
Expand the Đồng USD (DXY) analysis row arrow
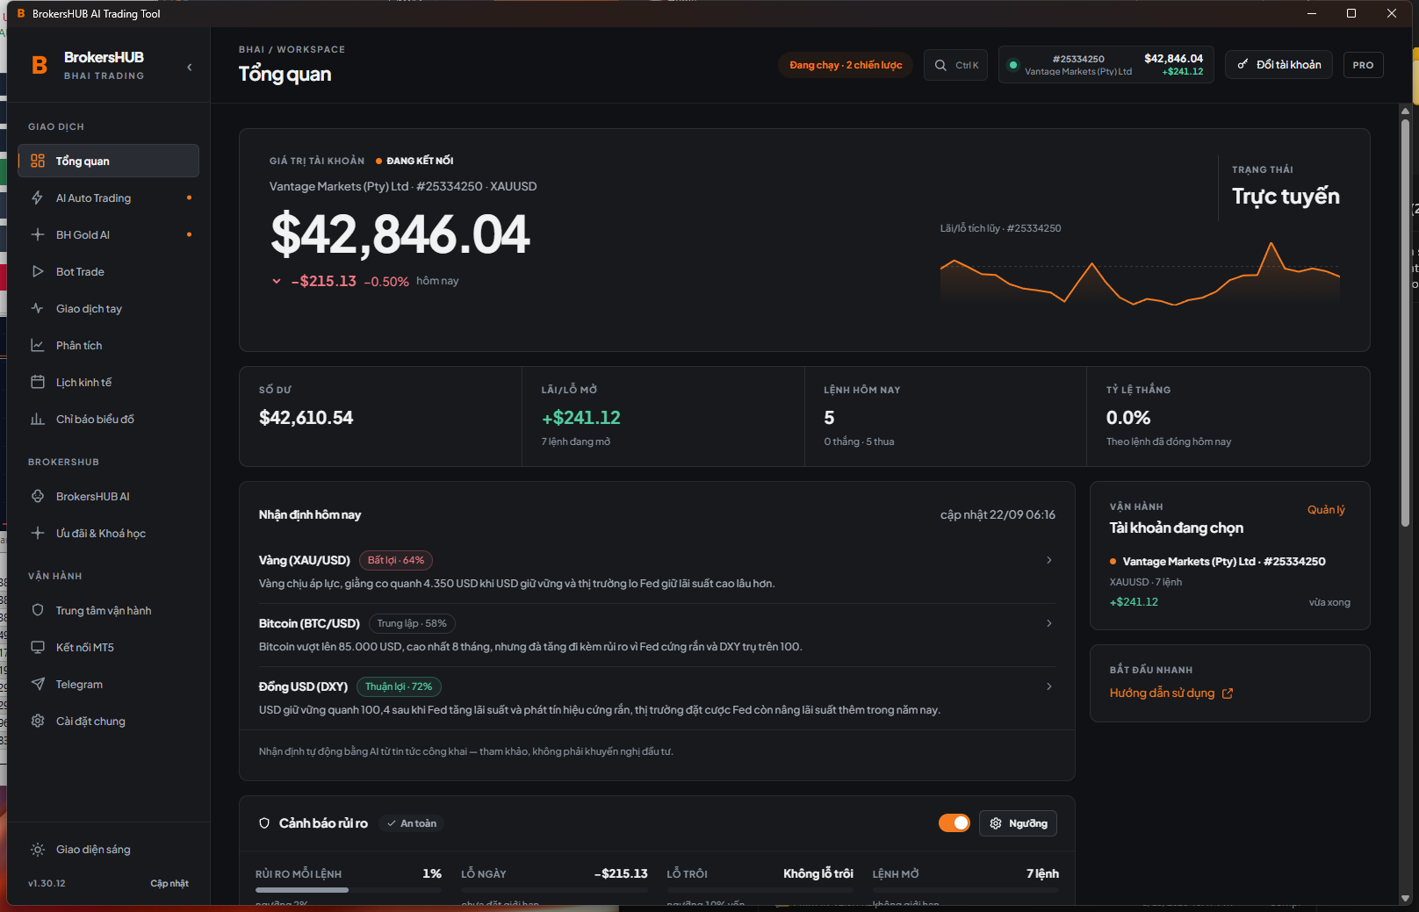point(1049,686)
